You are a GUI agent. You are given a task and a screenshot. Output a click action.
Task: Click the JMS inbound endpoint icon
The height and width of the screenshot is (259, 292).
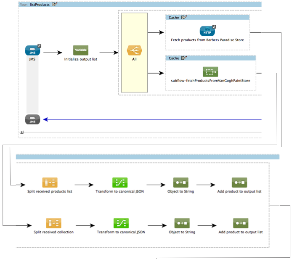[x=32, y=50]
